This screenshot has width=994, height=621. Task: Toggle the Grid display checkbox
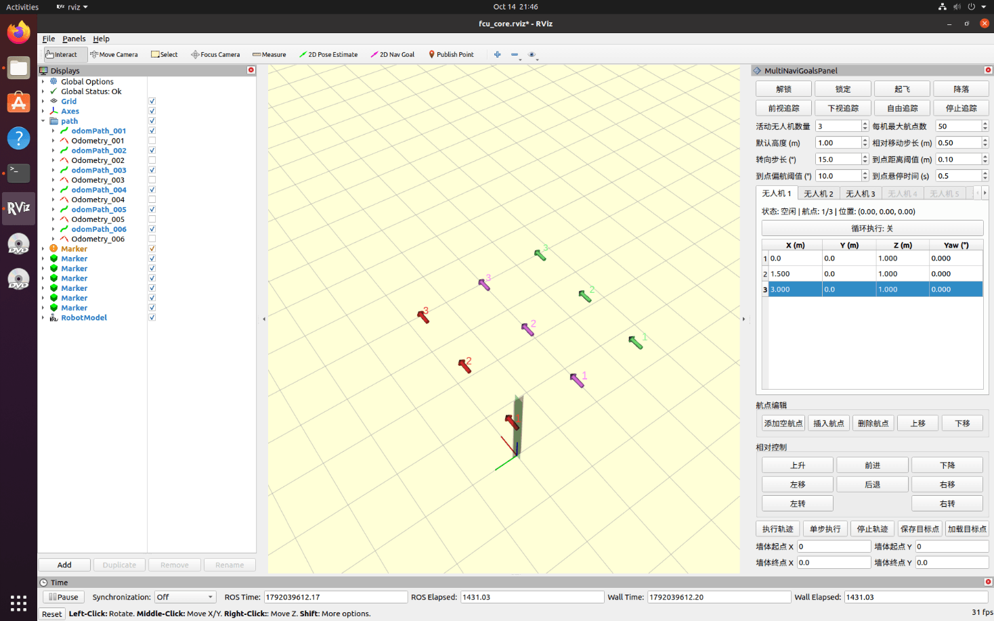click(x=152, y=101)
